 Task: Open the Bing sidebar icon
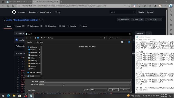(171, 6)
